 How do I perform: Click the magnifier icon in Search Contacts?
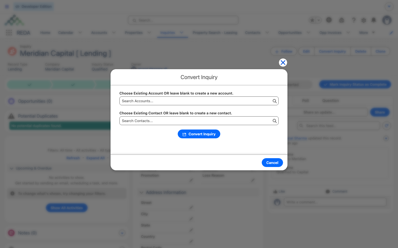point(274,121)
